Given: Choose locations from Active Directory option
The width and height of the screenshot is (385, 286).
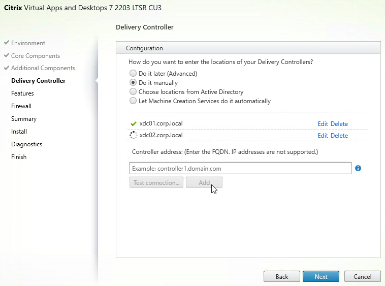Looking at the screenshot, I should coord(133,91).
